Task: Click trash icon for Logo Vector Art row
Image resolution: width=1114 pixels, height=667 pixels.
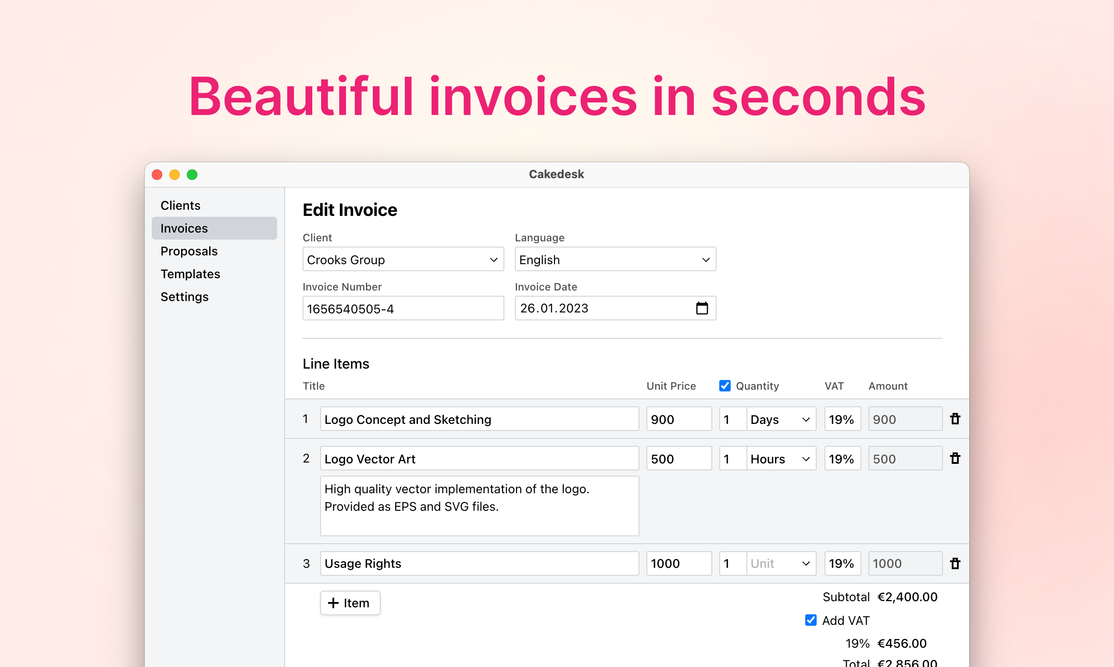Action: (955, 459)
